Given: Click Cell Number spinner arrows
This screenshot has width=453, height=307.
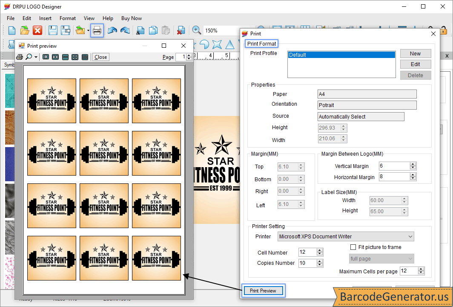Looking at the screenshot, I should (x=319, y=252).
